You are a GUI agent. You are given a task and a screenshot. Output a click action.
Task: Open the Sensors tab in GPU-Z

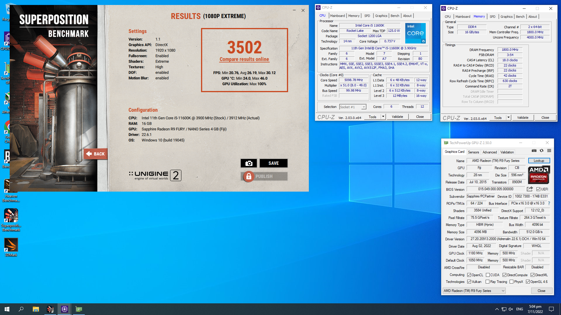(x=473, y=152)
